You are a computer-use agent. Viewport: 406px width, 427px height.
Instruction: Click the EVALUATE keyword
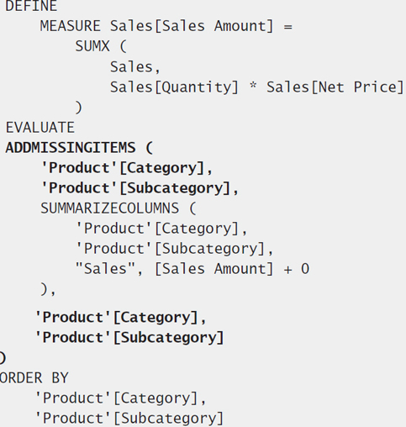click(x=40, y=128)
